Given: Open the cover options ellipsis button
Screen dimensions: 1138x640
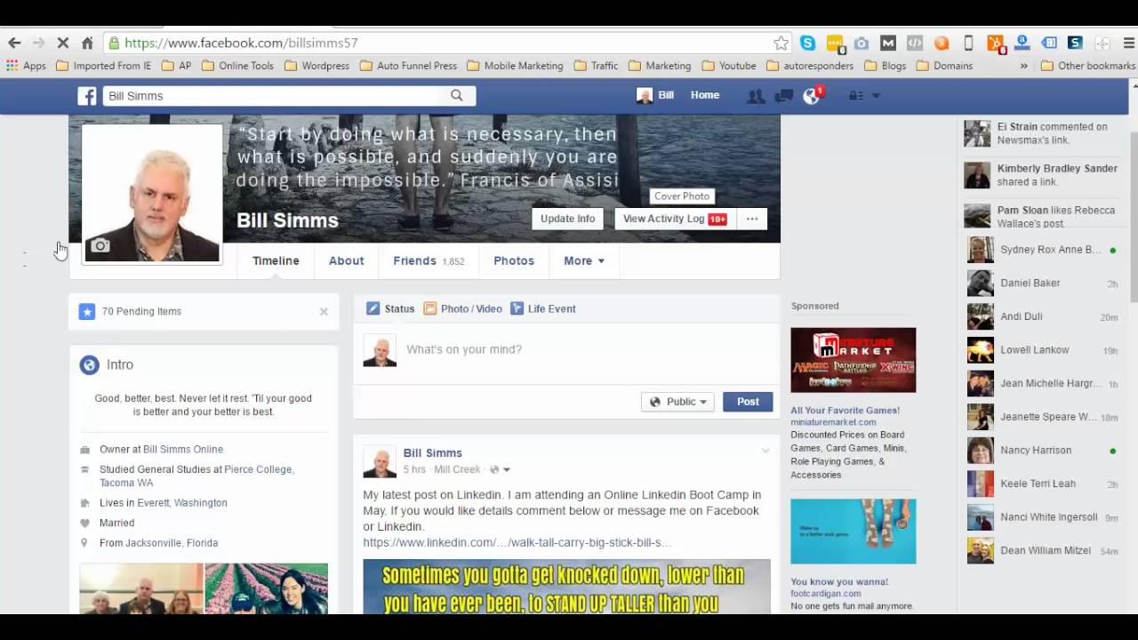Looking at the screenshot, I should pos(752,219).
